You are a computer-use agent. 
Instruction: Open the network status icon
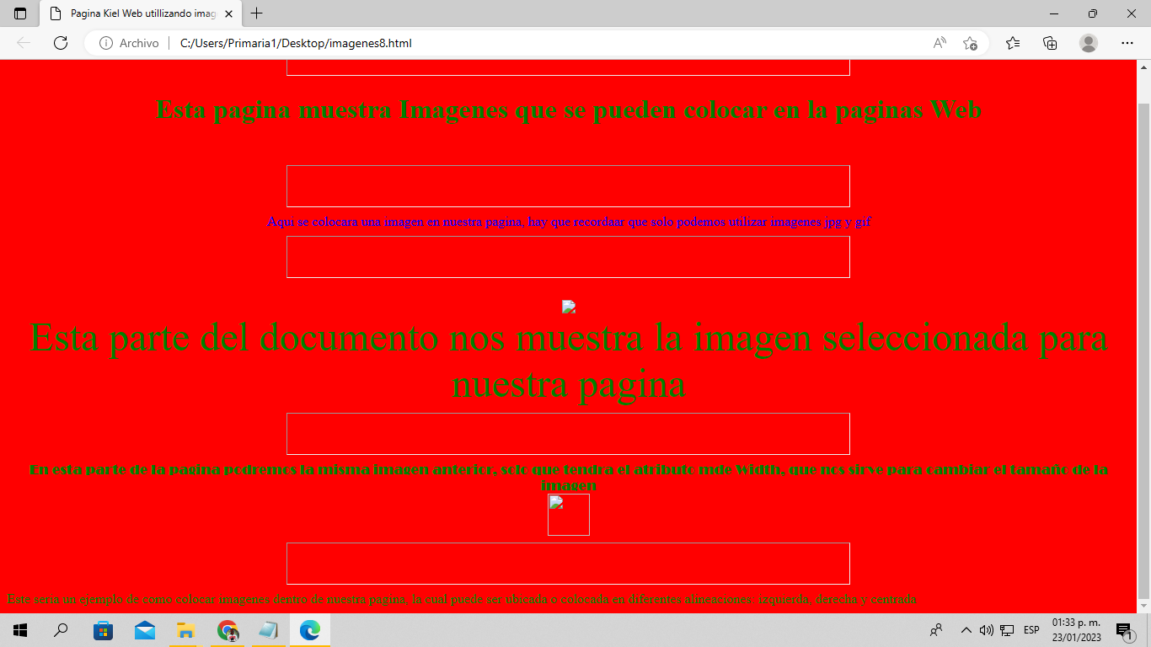(x=1007, y=630)
